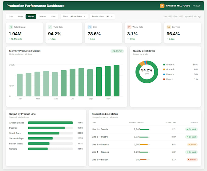Click the Watch status badge for Snacks
Image resolution: width=207 pixels, height=171 pixels.
click(192, 145)
